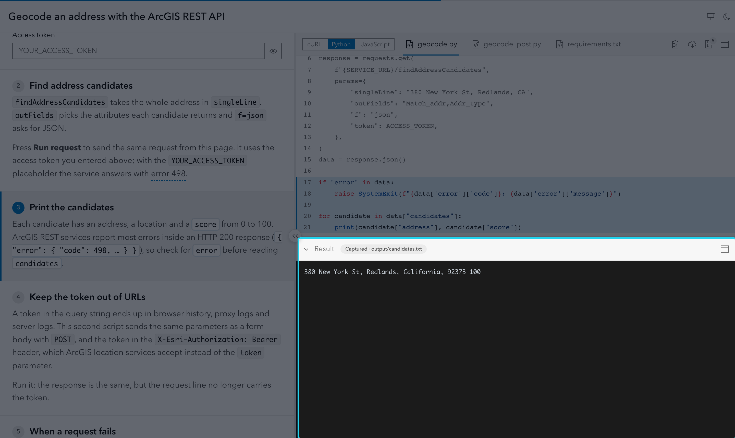Viewport: 735px width, 438px height.
Task: Click the outFields inline code in step 2
Action: pyautogui.click(x=34, y=115)
